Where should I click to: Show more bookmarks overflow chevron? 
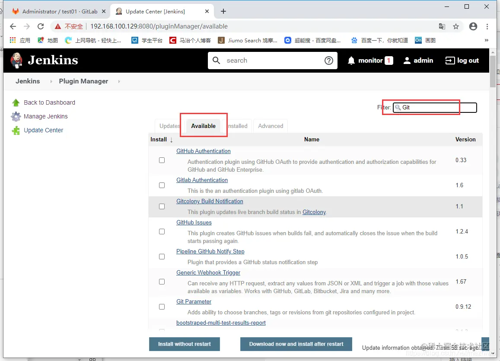click(x=486, y=40)
